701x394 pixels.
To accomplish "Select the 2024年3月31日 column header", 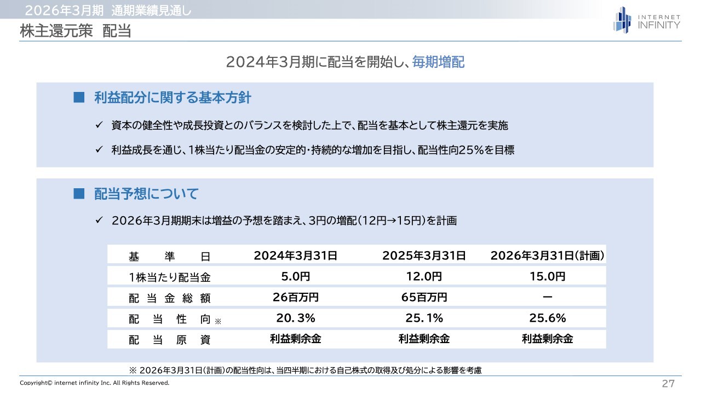I will pyautogui.click(x=295, y=256).
